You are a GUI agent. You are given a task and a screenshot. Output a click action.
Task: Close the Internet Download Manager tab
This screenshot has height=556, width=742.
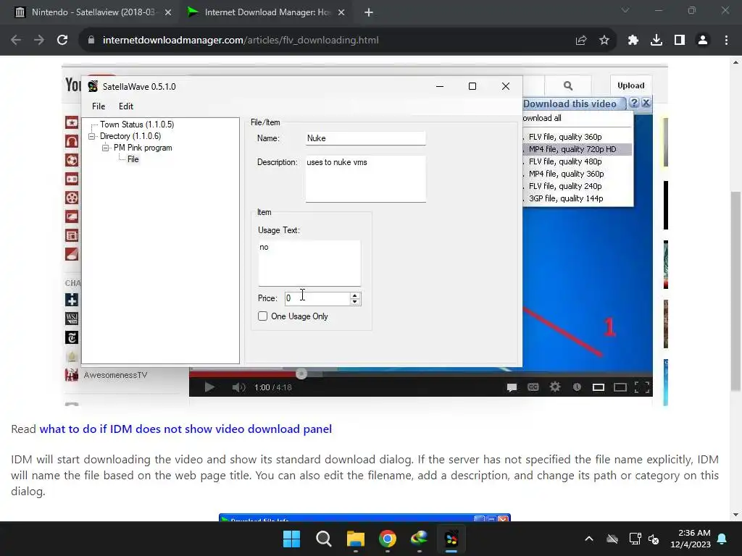click(x=341, y=12)
